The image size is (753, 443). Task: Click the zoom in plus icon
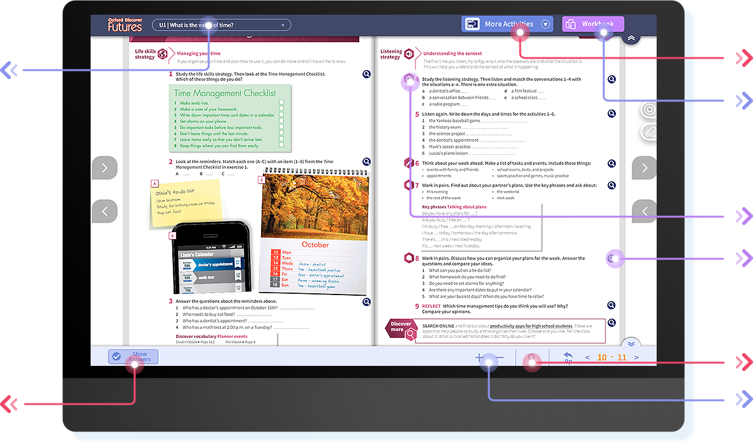480,358
